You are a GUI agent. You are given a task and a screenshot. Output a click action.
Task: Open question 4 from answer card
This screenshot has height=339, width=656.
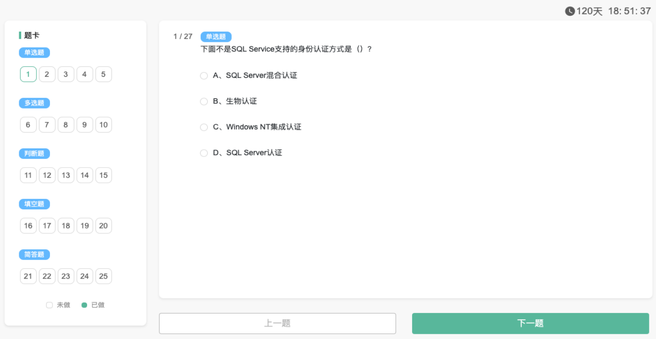click(x=85, y=74)
